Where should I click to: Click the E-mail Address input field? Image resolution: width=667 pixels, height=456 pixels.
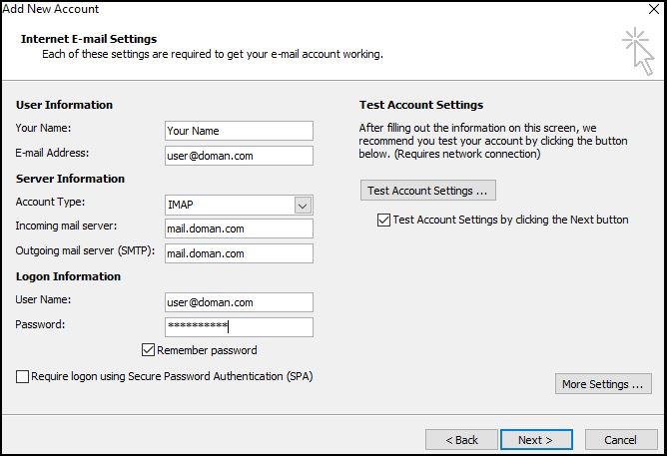click(x=239, y=156)
